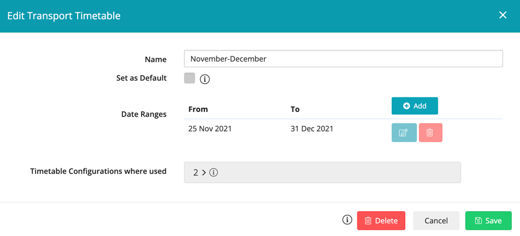
Task: Close the Edit Transport Timetable dialog
Action: [x=503, y=15]
